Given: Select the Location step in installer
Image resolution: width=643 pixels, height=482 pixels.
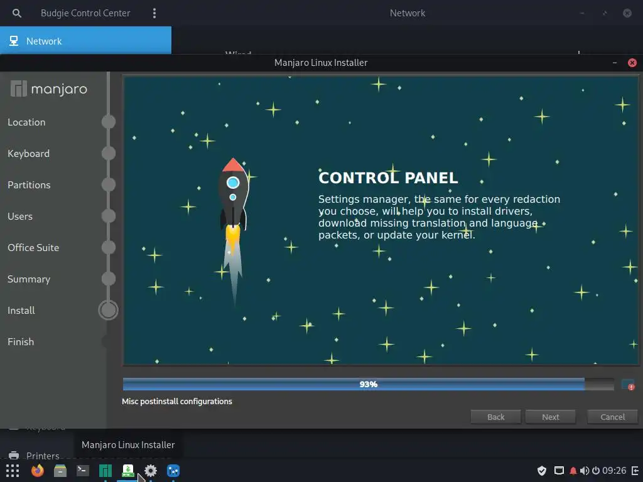Looking at the screenshot, I should (26, 122).
